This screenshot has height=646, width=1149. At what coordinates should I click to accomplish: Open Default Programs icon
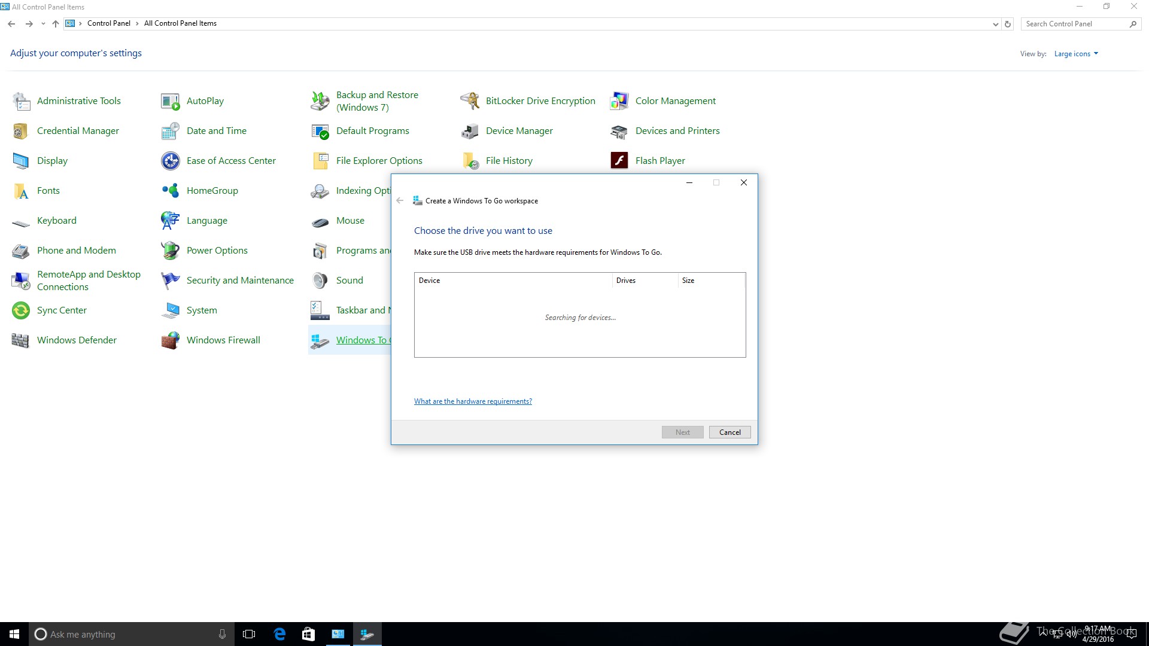(320, 131)
